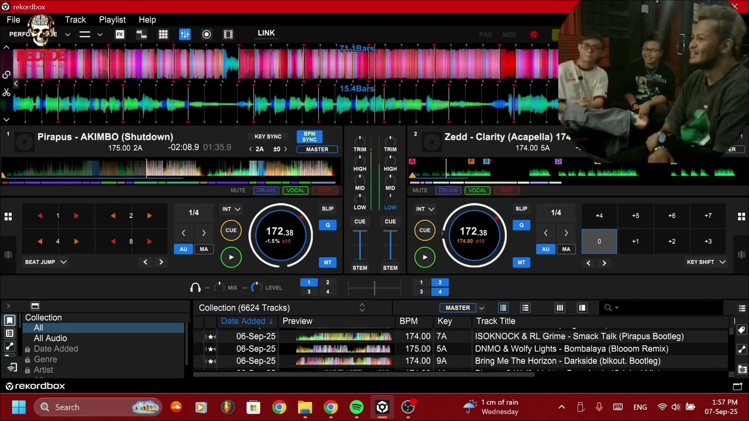This screenshot has width=749, height=421.
Task: Open deck 1 pad mode grid icon
Action: 8,217
